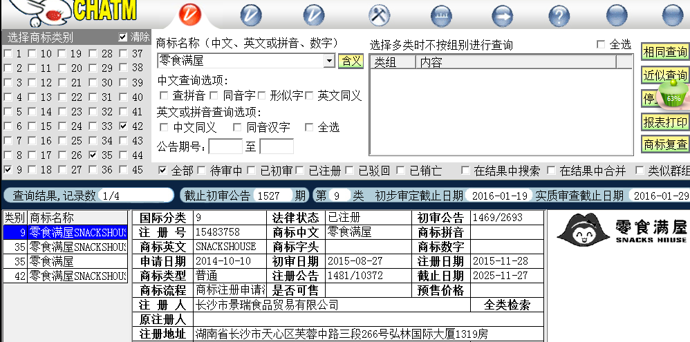Screen dimensions: 690x342
Task: Enable 在结果中合并 checkbox
Action: [550, 170]
